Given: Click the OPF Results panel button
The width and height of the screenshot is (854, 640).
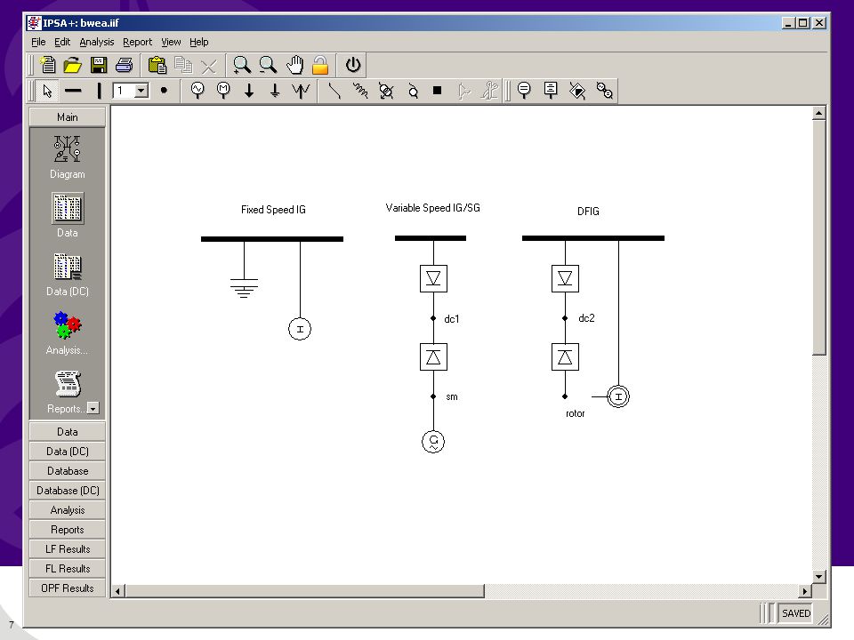Looking at the screenshot, I should (x=67, y=588).
